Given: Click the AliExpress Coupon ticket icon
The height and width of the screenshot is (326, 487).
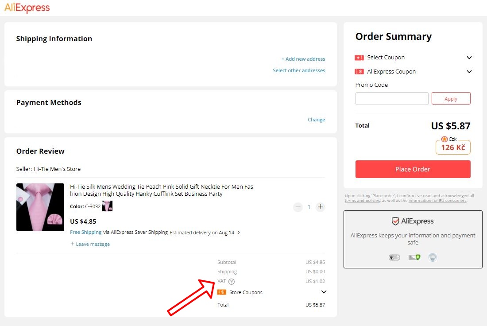Looking at the screenshot, I should (359, 71).
